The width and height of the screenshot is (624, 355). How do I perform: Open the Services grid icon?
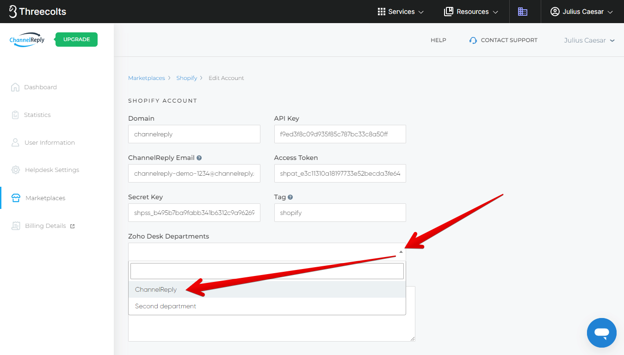(x=382, y=12)
